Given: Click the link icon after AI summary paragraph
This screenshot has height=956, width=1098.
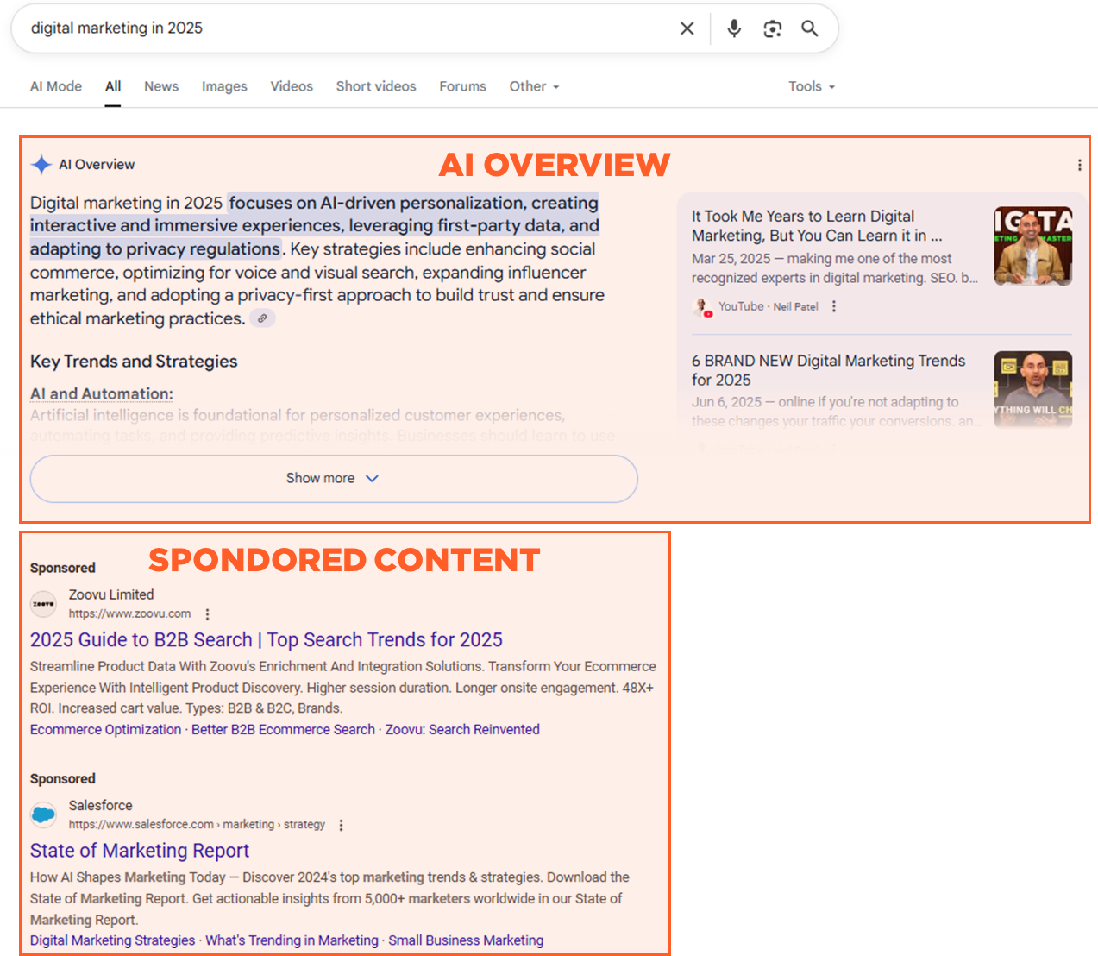Looking at the screenshot, I should pos(262,318).
